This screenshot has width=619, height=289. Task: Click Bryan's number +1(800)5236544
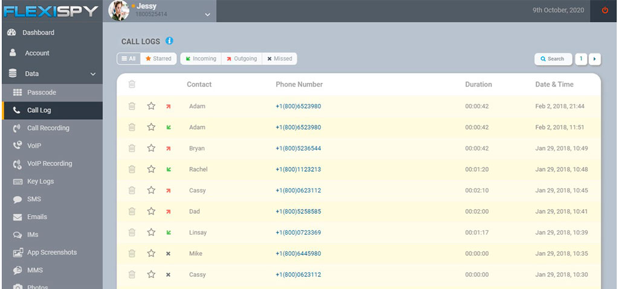[x=299, y=149]
